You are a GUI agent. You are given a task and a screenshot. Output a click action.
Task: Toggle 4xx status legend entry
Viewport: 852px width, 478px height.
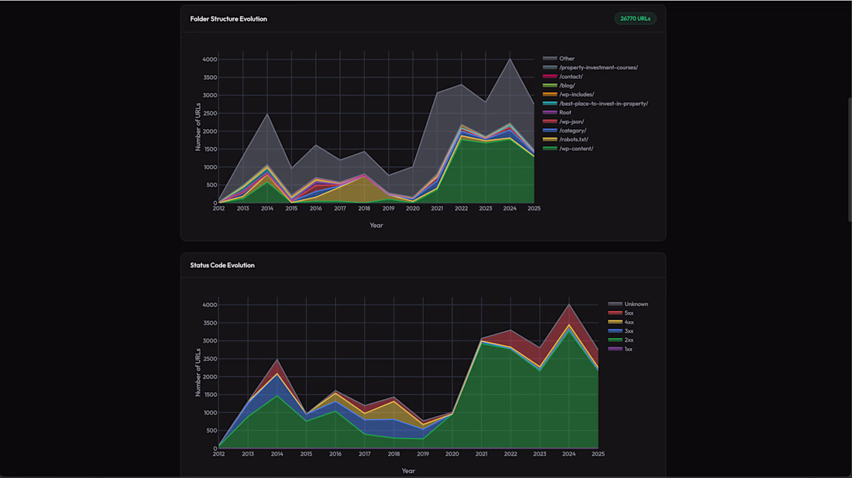[620, 323]
